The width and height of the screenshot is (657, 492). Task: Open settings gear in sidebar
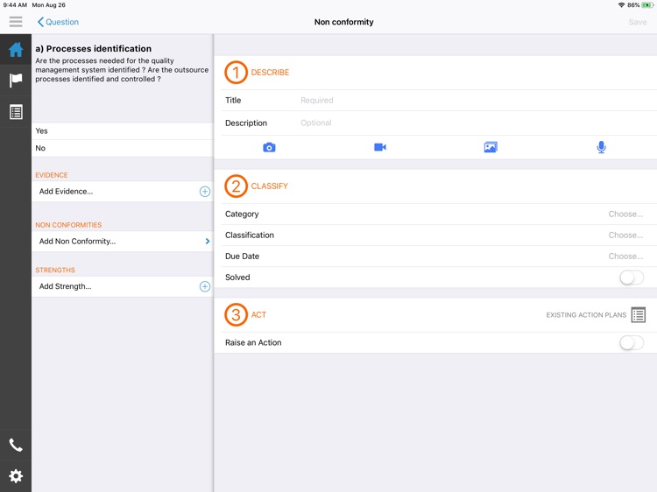16,476
